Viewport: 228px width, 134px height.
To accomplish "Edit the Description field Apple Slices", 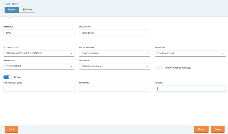I will pos(115,33).
